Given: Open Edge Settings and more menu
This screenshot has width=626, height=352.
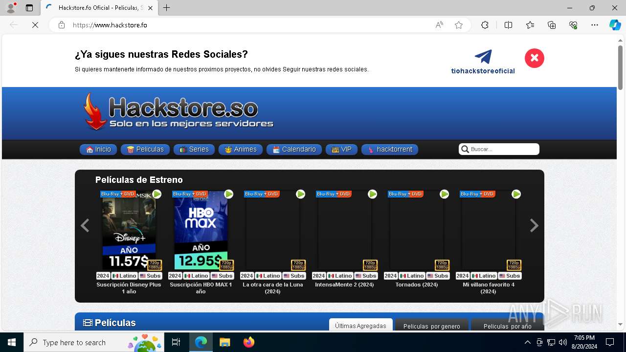Looking at the screenshot, I should 595,25.
